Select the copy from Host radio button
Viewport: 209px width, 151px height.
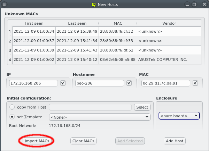point(12,107)
